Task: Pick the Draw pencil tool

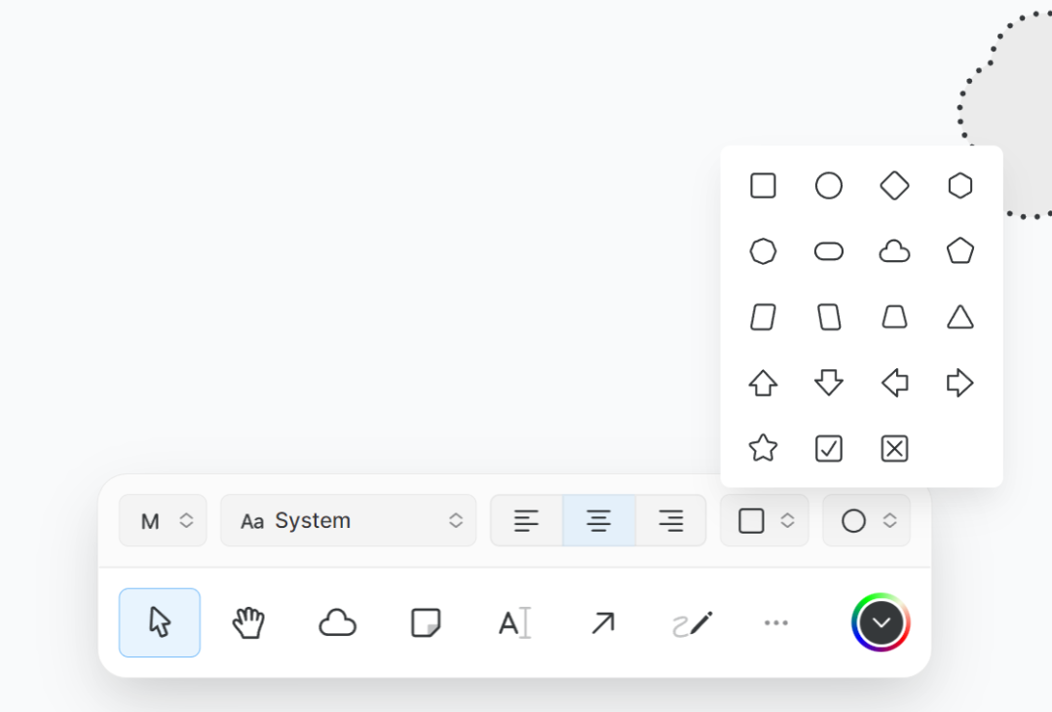Action: click(691, 622)
